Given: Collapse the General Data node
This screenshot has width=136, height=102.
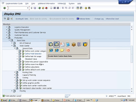Looking at the screenshot, I should (14, 48).
